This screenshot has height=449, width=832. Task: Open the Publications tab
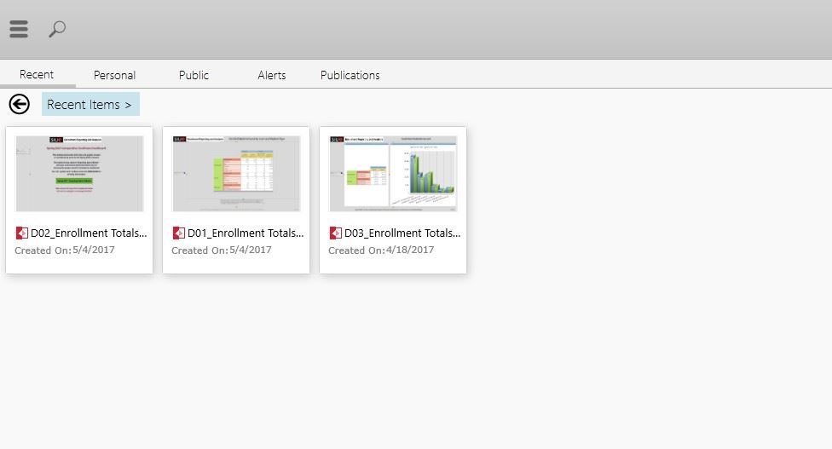(350, 75)
